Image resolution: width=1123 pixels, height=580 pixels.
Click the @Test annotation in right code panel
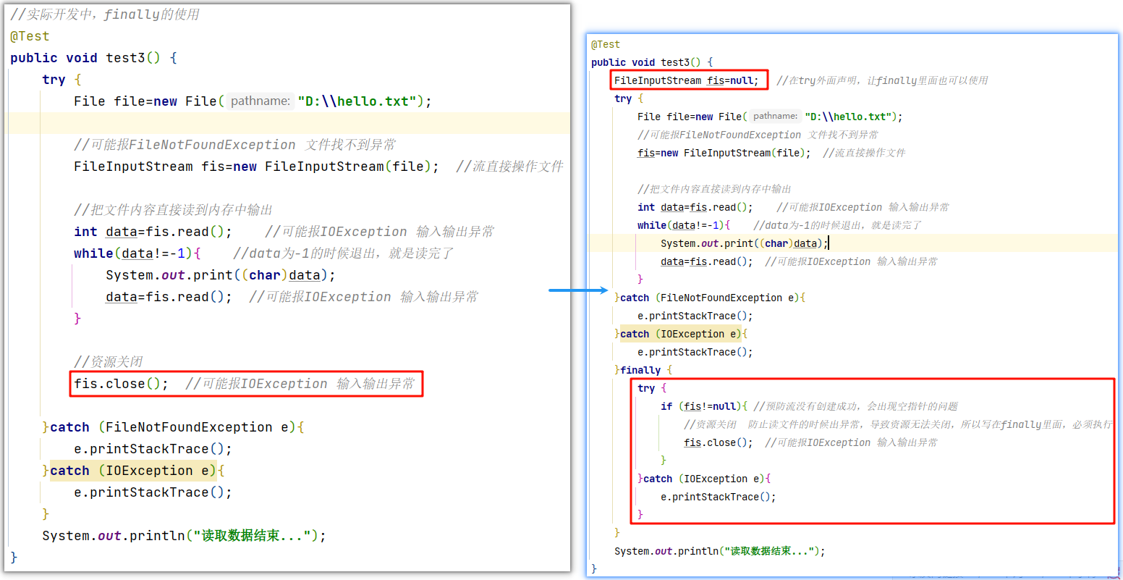(606, 44)
